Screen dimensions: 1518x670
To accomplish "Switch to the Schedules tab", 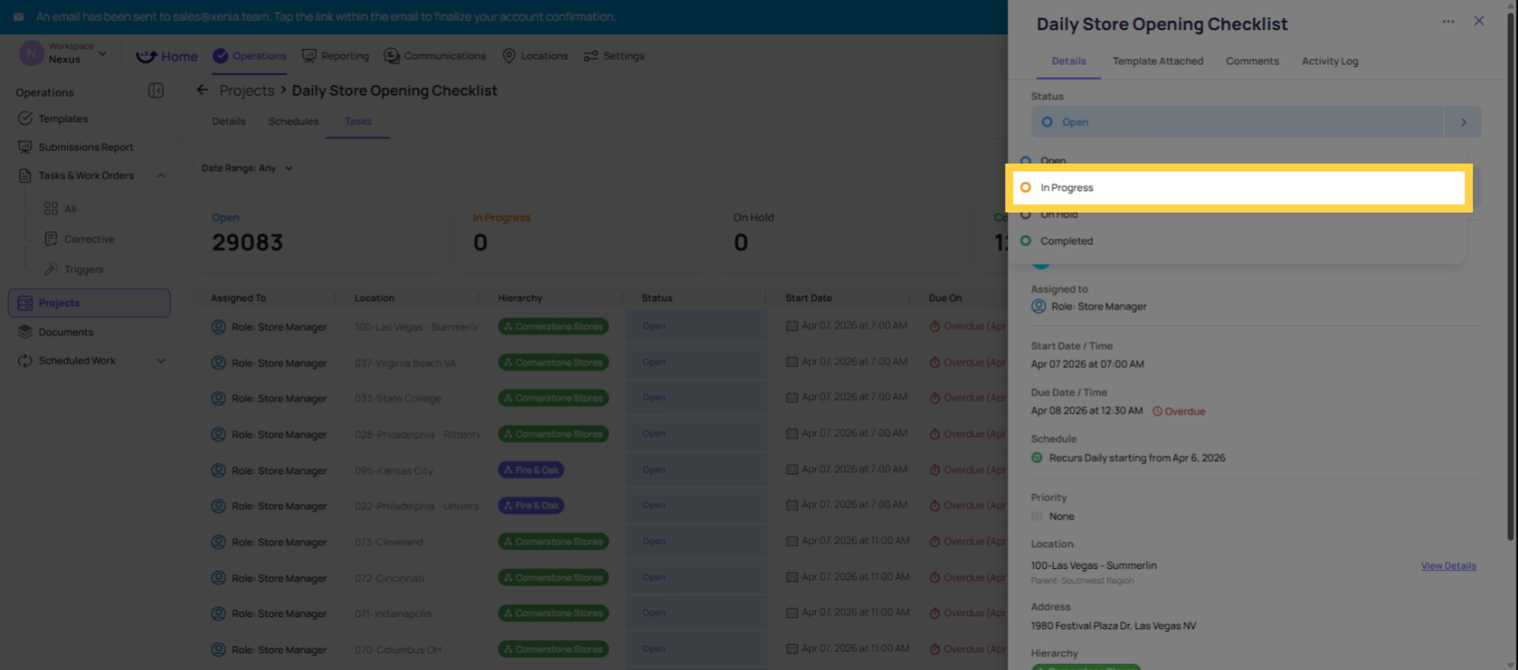I will [x=293, y=122].
